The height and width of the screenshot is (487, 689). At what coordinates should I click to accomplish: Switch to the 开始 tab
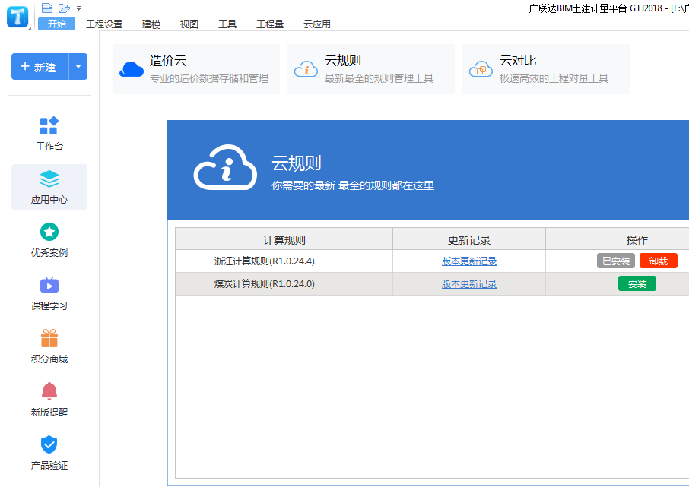tap(57, 24)
